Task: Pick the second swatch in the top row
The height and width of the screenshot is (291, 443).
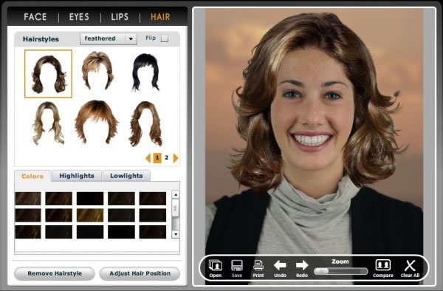Action: click(59, 199)
